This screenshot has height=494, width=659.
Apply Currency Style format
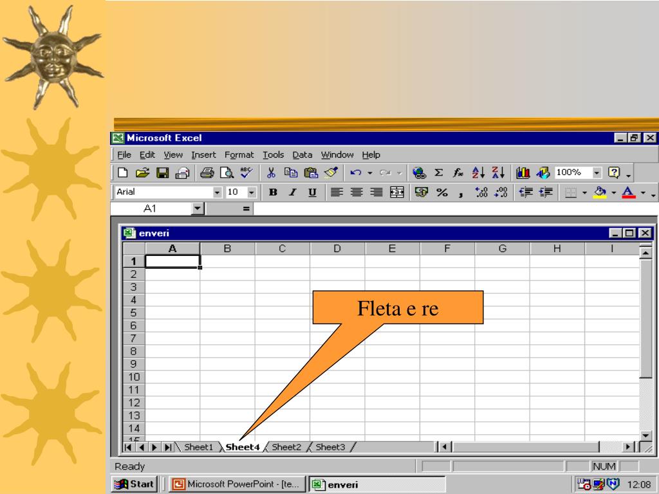pos(421,192)
